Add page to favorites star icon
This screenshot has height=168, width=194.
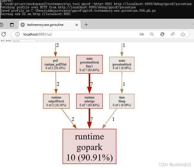tap(183, 34)
